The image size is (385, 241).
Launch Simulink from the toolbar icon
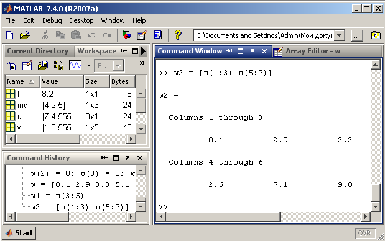[126, 35]
